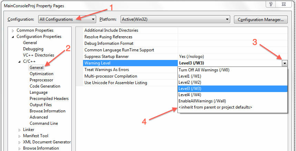Select Level1 (/W1) from the list
Image resolution: width=296 pixels, height=151 pixels.
[x=190, y=76]
